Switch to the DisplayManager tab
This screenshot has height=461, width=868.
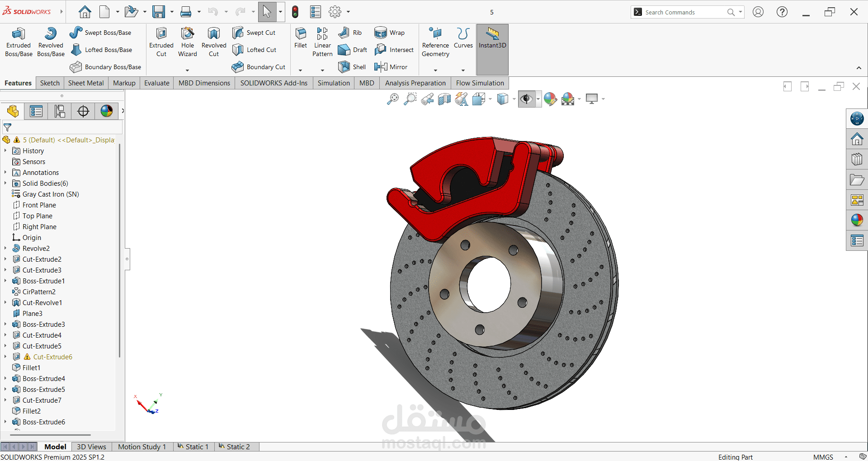[x=107, y=111]
